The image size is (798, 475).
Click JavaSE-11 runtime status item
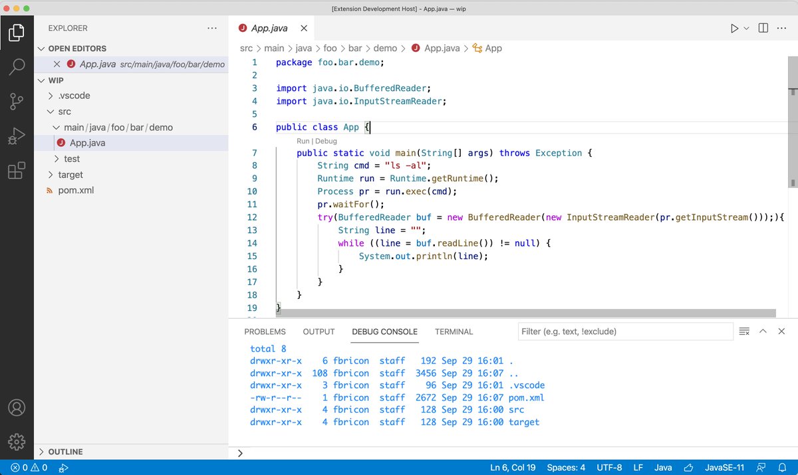724,468
